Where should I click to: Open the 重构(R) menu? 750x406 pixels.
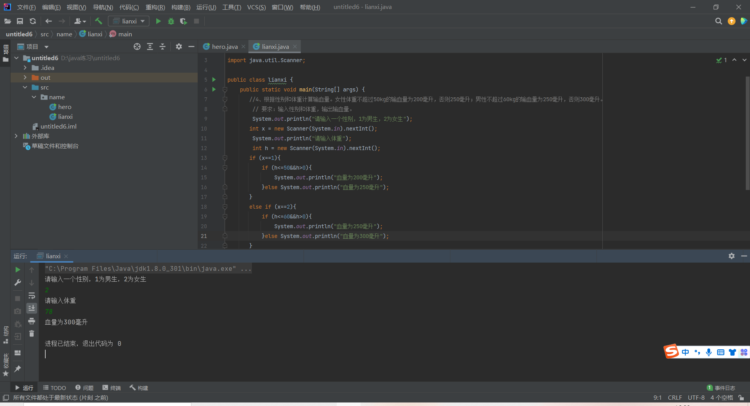(x=155, y=7)
